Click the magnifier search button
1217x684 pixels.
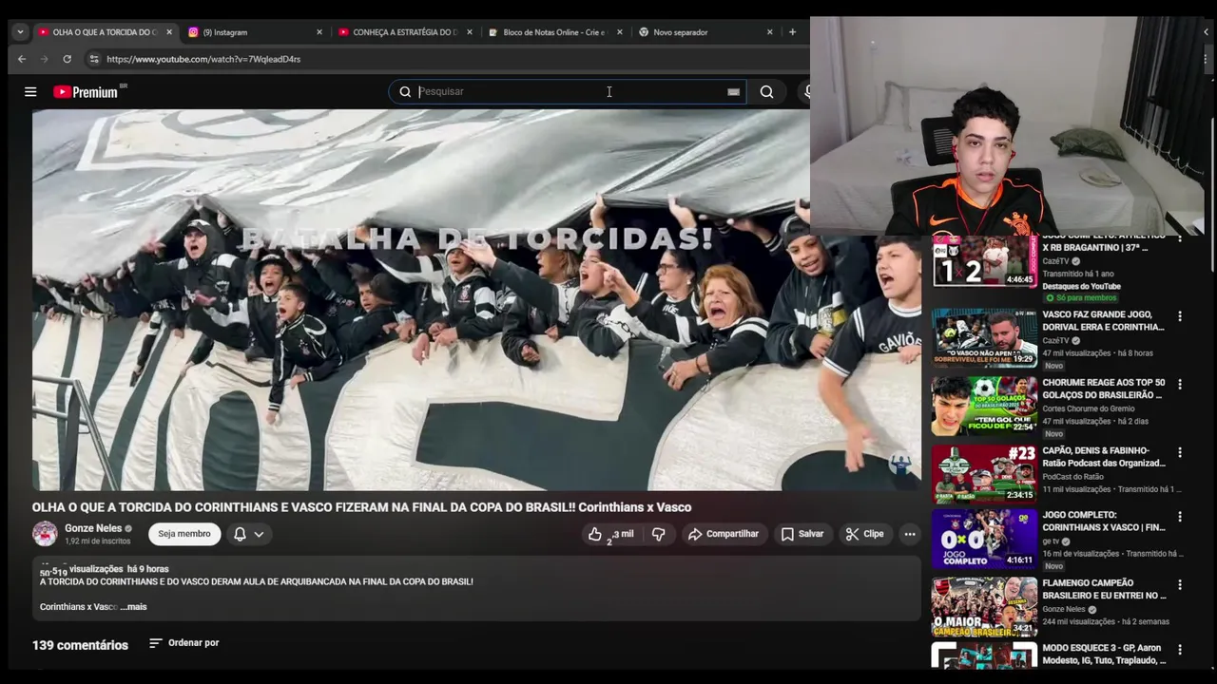pyautogui.click(x=766, y=92)
